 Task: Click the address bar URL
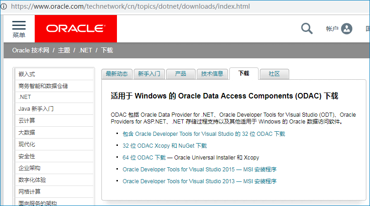point(130,6)
